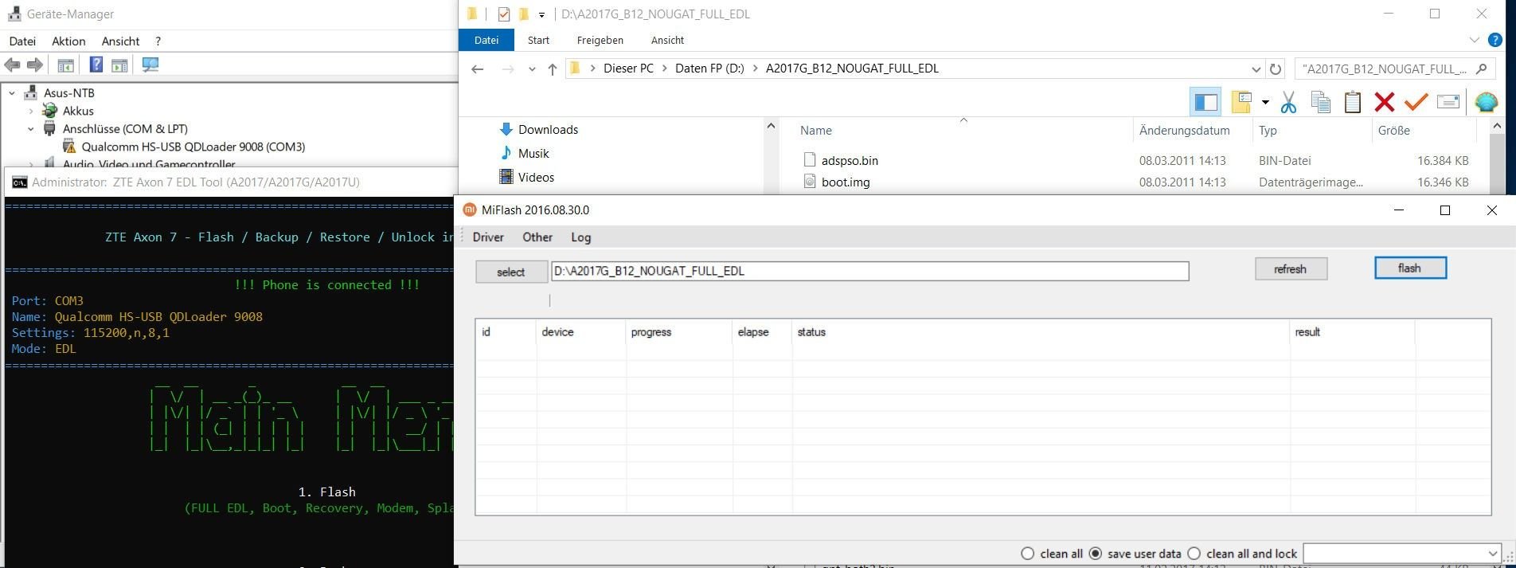Screen dimensions: 1516x568
Task: Go up one folder level in Explorer
Action: point(552,69)
